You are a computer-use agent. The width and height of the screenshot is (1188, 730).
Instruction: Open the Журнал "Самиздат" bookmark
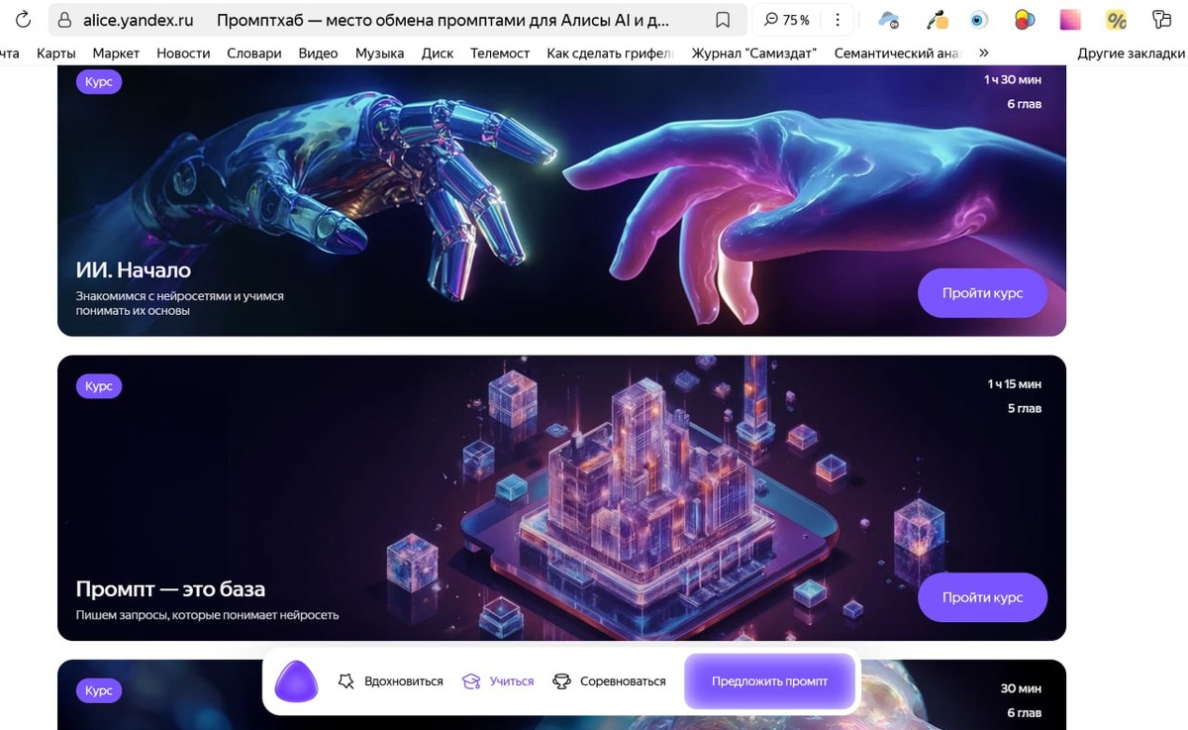754,53
